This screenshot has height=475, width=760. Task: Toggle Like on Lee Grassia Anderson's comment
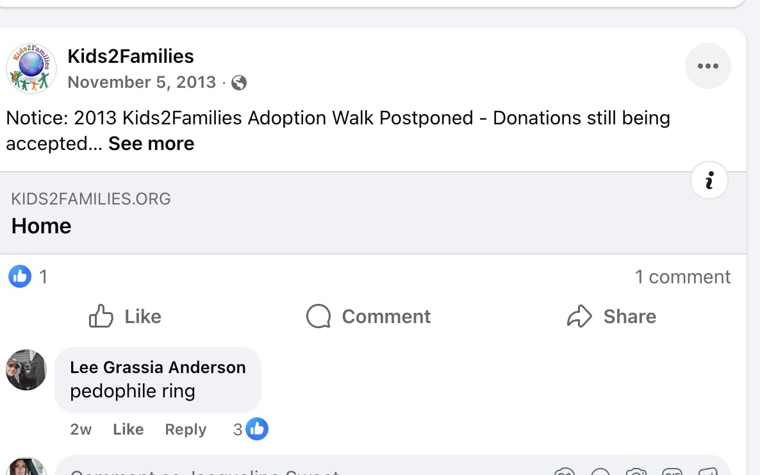point(128,429)
